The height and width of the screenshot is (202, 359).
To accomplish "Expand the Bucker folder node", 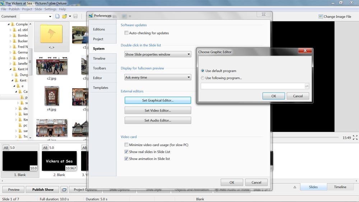I will 10,41.
